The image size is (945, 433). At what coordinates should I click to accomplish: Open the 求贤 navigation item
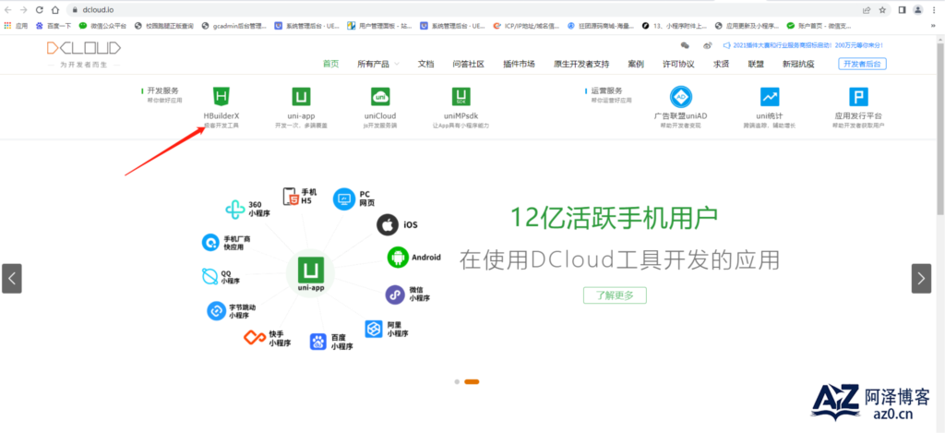[722, 64]
